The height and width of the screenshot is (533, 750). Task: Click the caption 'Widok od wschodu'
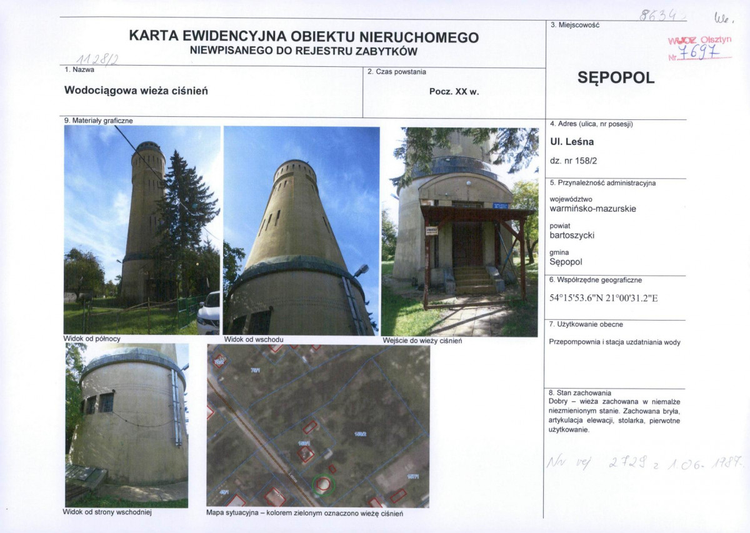pos(253,340)
